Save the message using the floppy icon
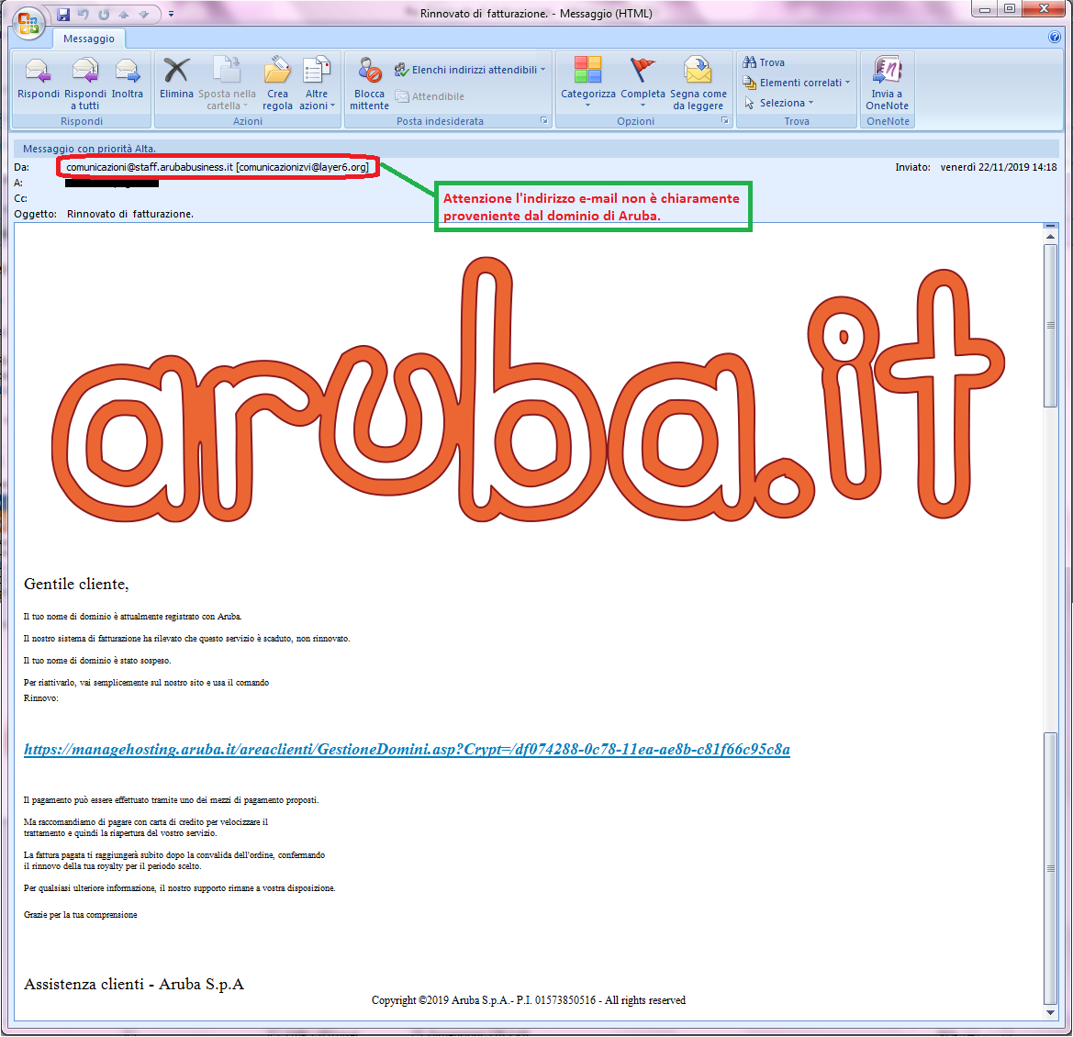The height and width of the screenshot is (1037, 1073). click(63, 14)
